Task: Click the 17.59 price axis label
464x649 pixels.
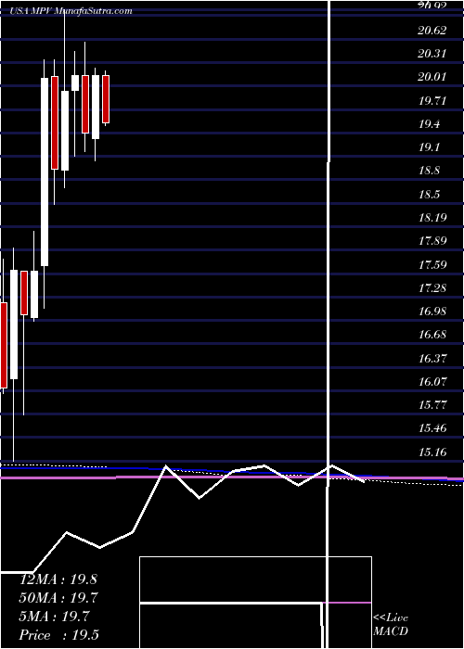Action: coord(432,264)
